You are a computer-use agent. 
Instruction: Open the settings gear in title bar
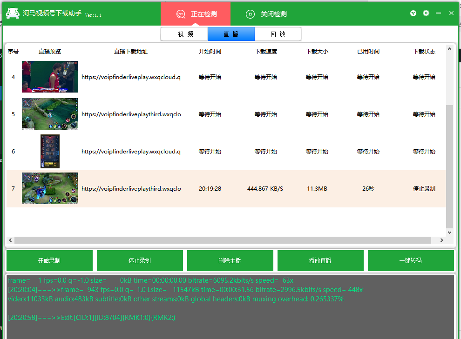click(x=426, y=13)
